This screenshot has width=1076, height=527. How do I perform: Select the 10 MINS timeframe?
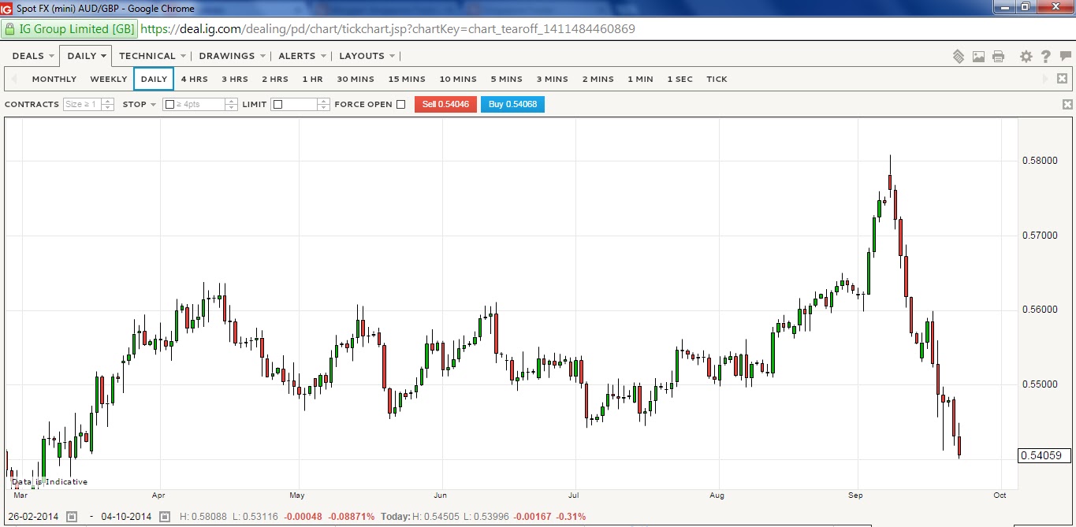click(458, 79)
